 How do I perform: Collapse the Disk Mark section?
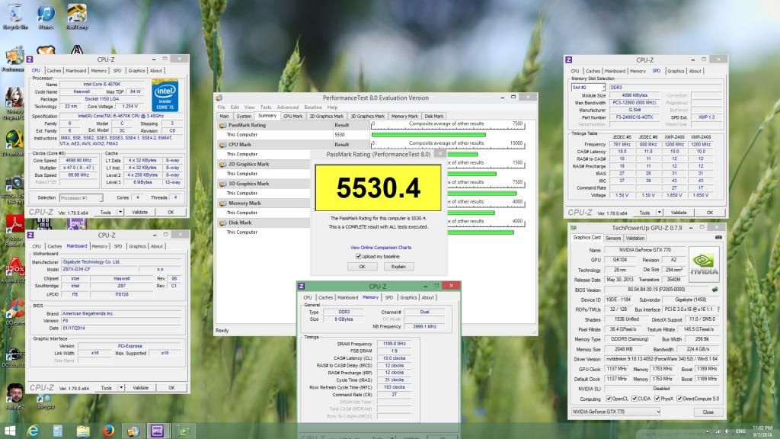[x=223, y=223]
